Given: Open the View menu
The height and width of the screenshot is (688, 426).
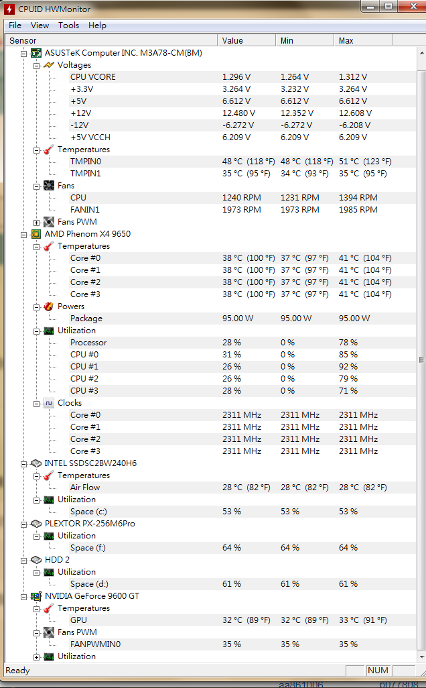Looking at the screenshot, I should pos(40,25).
